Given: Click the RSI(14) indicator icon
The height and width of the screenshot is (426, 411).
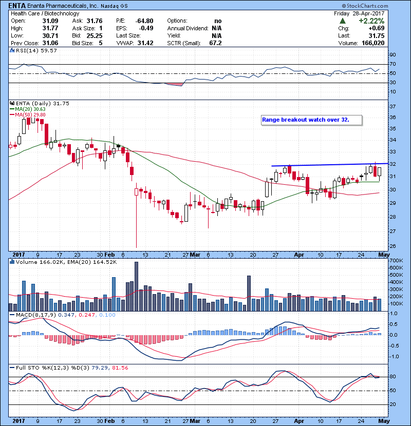Looking at the screenshot, I should pos(12,50).
